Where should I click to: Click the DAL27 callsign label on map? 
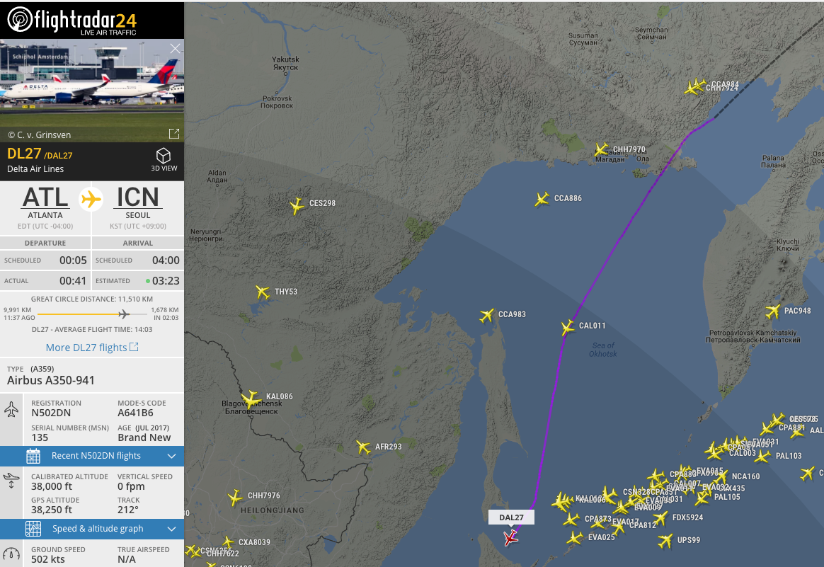click(x=511, y=517)
